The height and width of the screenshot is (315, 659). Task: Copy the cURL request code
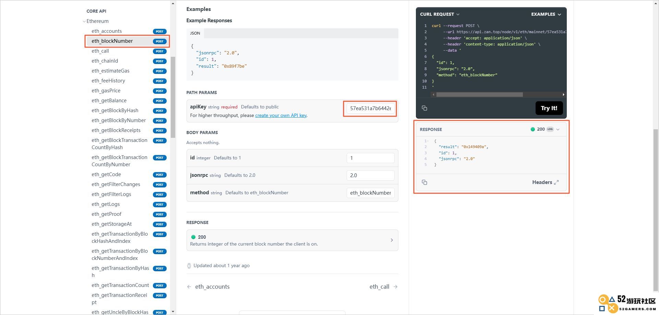coord(424,108)
